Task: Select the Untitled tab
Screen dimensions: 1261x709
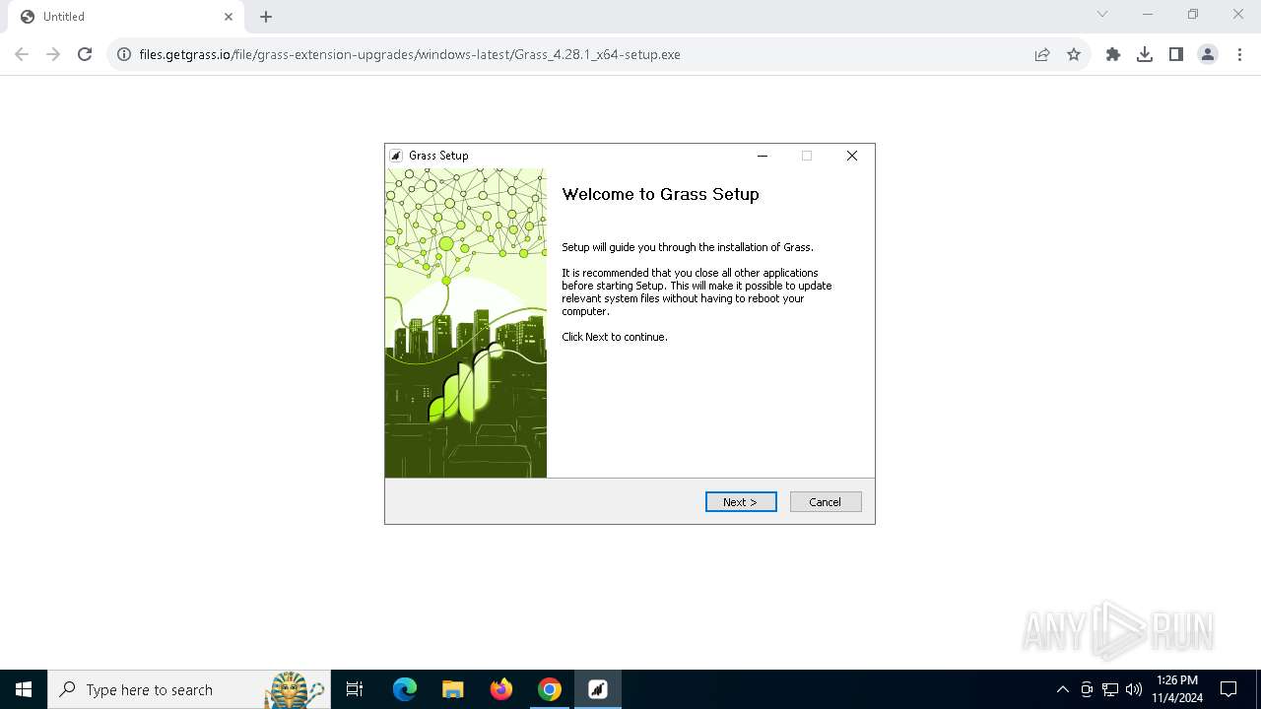Action: [124, 17]
